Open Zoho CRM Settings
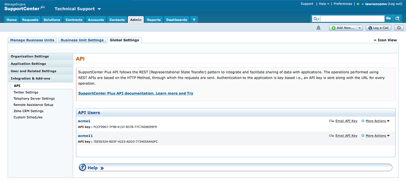This screenshot has width=406, height=182. pos(28,111)
